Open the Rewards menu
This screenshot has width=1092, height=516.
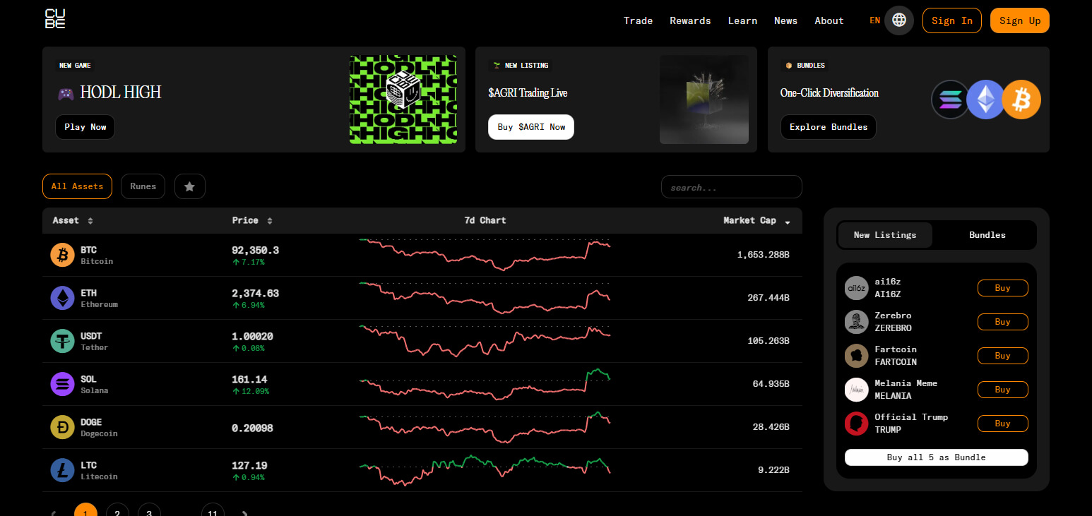pyautogui.click(x=690, y=20)
